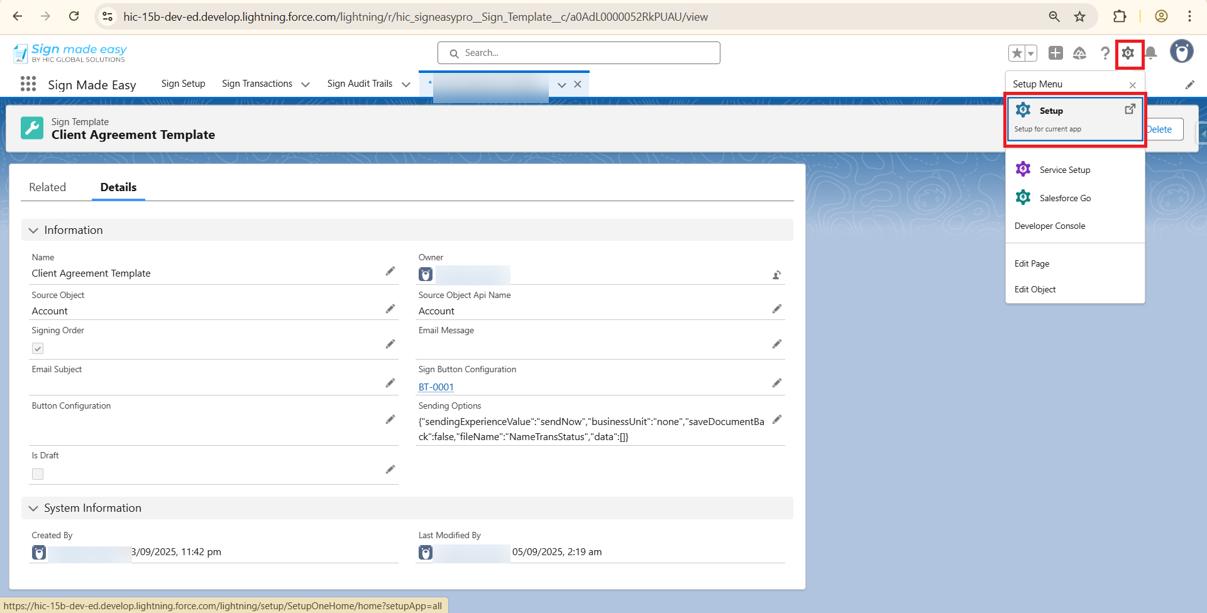This screenshot has height=613, width=1207.
Task: Expand the Sign Audit Trails dropdown chevron
Action: click(x=406, y=84)
